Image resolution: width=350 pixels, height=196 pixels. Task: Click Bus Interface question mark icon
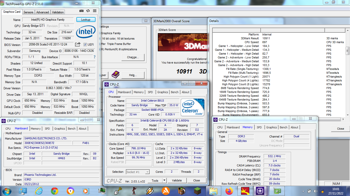click(x=95, y=57)
